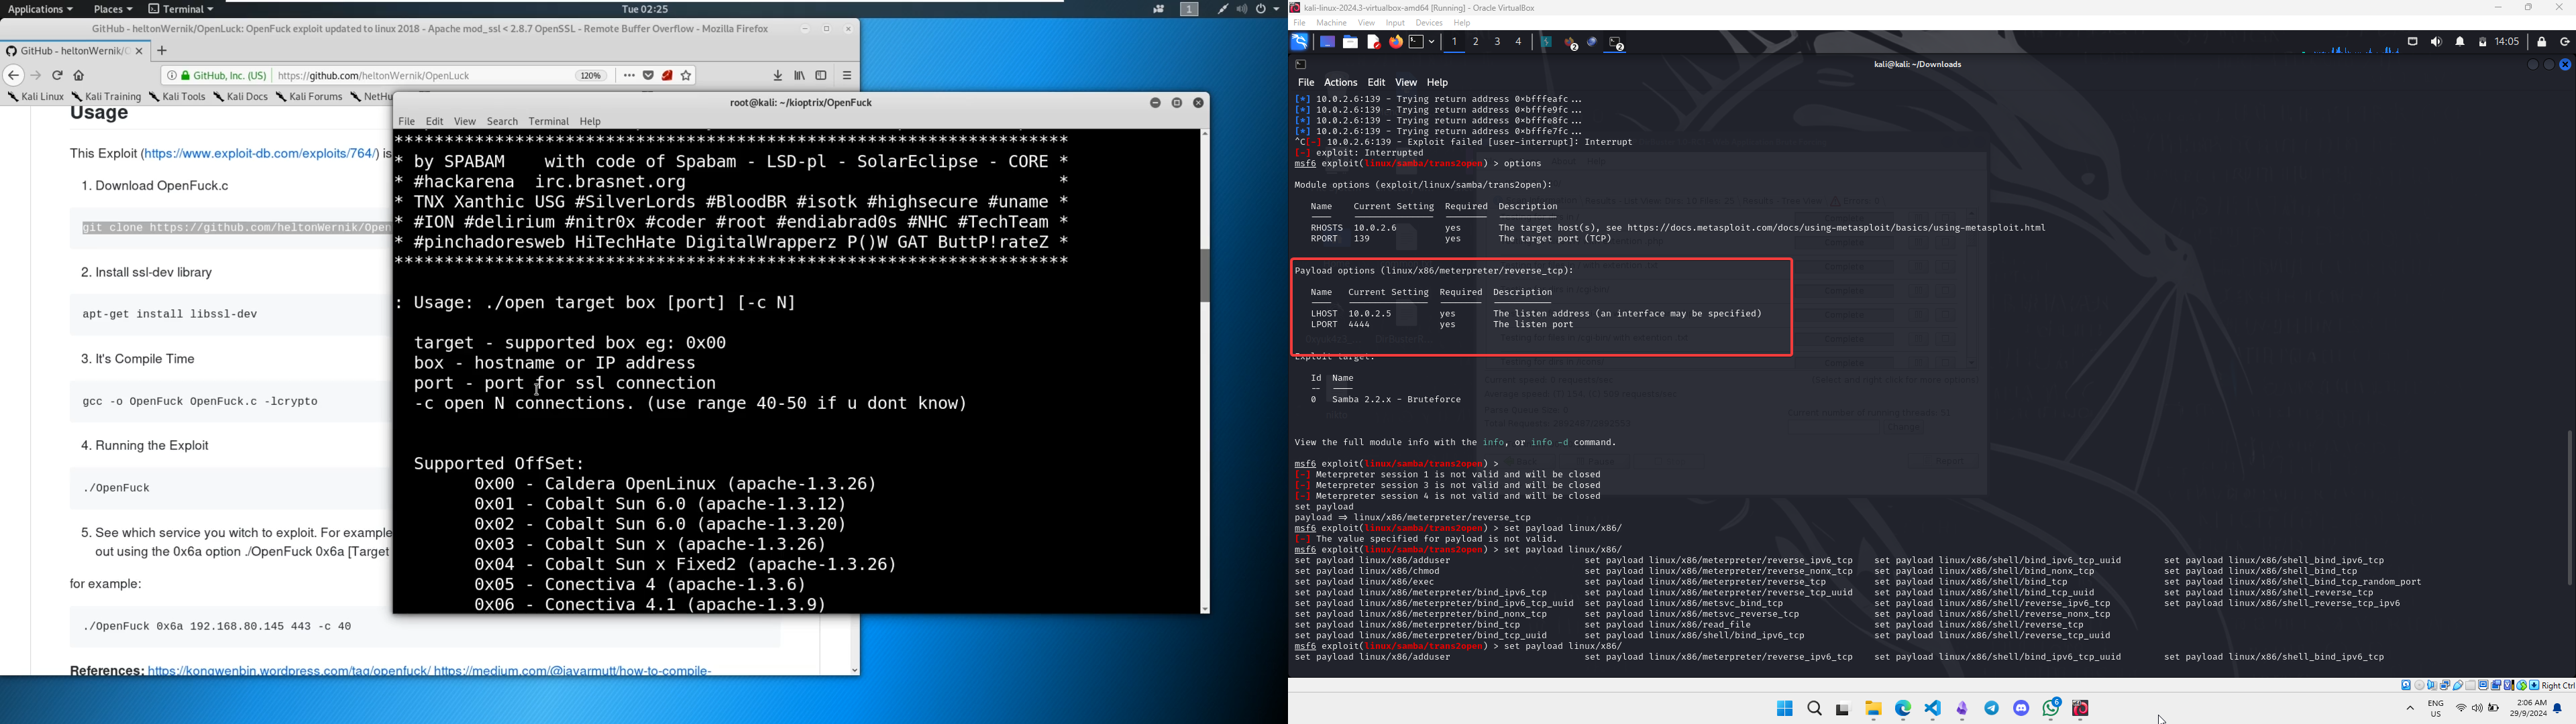This screenshot has width=2576, height=724.
Task: Open Firefox downloads arrow icon
Action: tap(778, 76)
